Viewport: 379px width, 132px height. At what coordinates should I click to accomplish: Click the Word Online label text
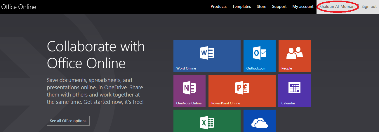coord(186,68)
